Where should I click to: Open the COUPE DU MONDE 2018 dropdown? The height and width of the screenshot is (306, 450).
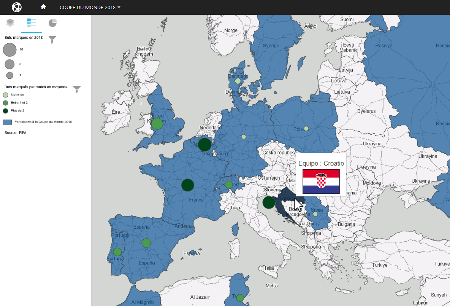90,7
